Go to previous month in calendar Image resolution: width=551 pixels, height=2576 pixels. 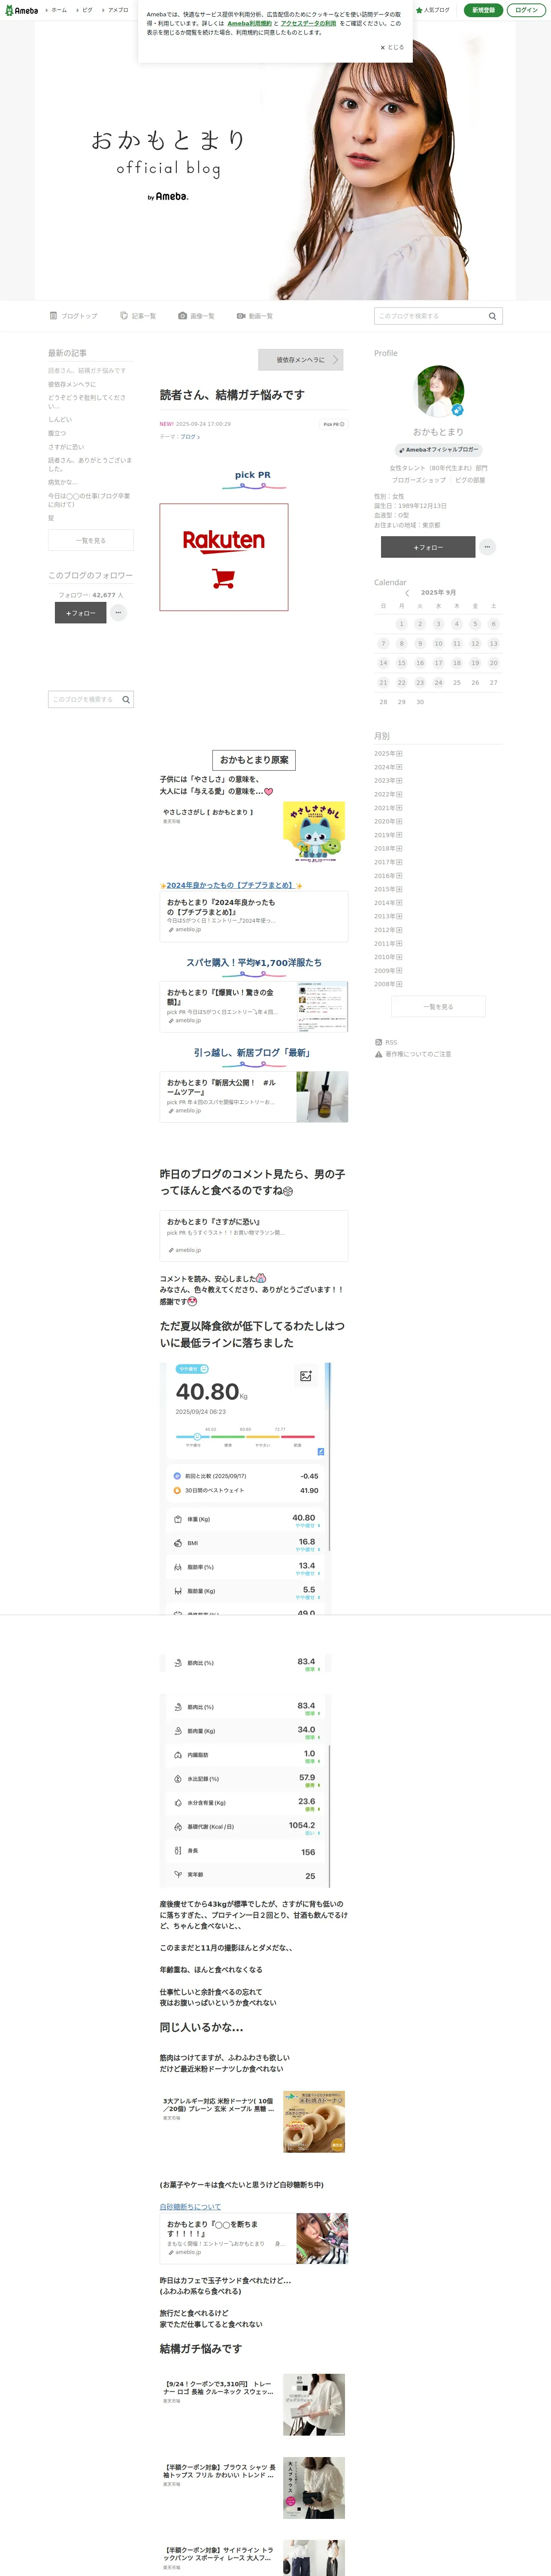(x=407, y=593)
